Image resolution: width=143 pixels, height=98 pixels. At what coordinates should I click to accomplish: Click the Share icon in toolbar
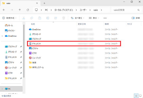[56, 18]
